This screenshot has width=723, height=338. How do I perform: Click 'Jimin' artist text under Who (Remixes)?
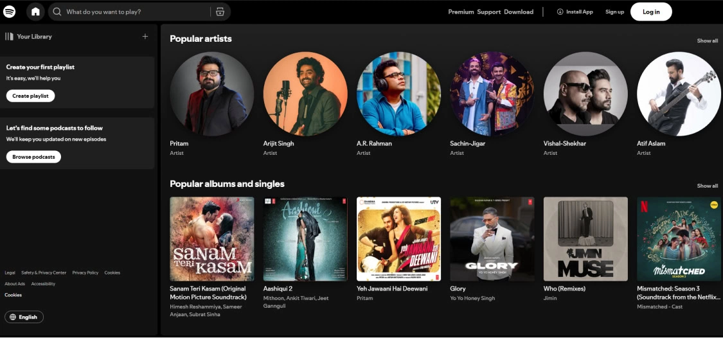click(550, 298)
